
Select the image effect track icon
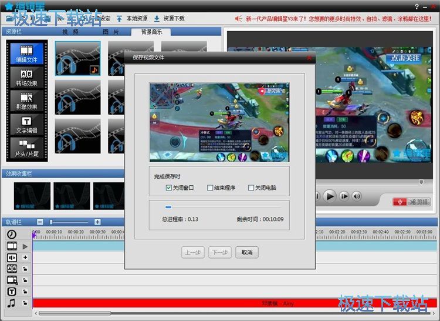(x=12, y=280)
